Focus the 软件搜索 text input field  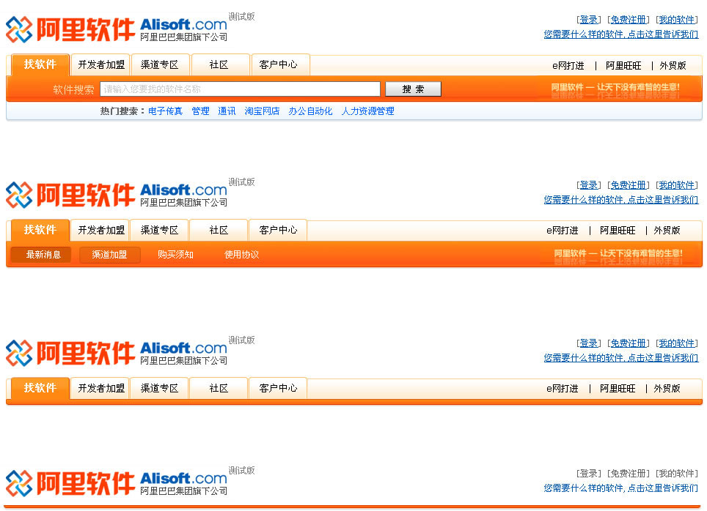click(x=240, y=89)
